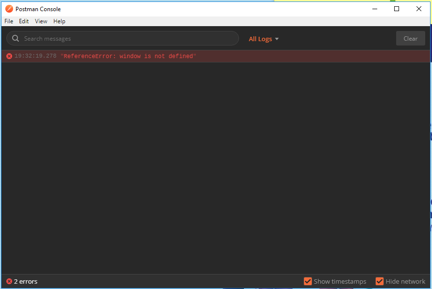
Task: Open the Help menu
Action: (x=59, y=21)
